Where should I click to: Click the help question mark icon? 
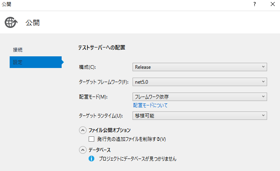coord(255,4)
